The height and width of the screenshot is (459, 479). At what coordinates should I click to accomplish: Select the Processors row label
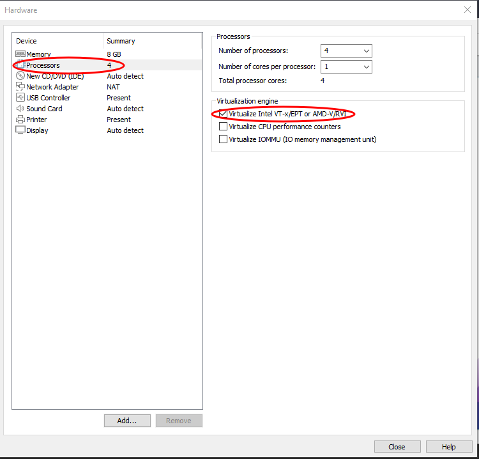click(x=43, y=65)
